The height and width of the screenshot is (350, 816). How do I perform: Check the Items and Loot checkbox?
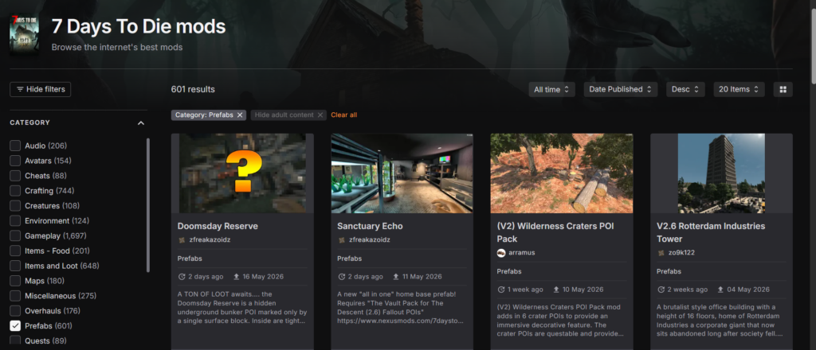point(15,266)
